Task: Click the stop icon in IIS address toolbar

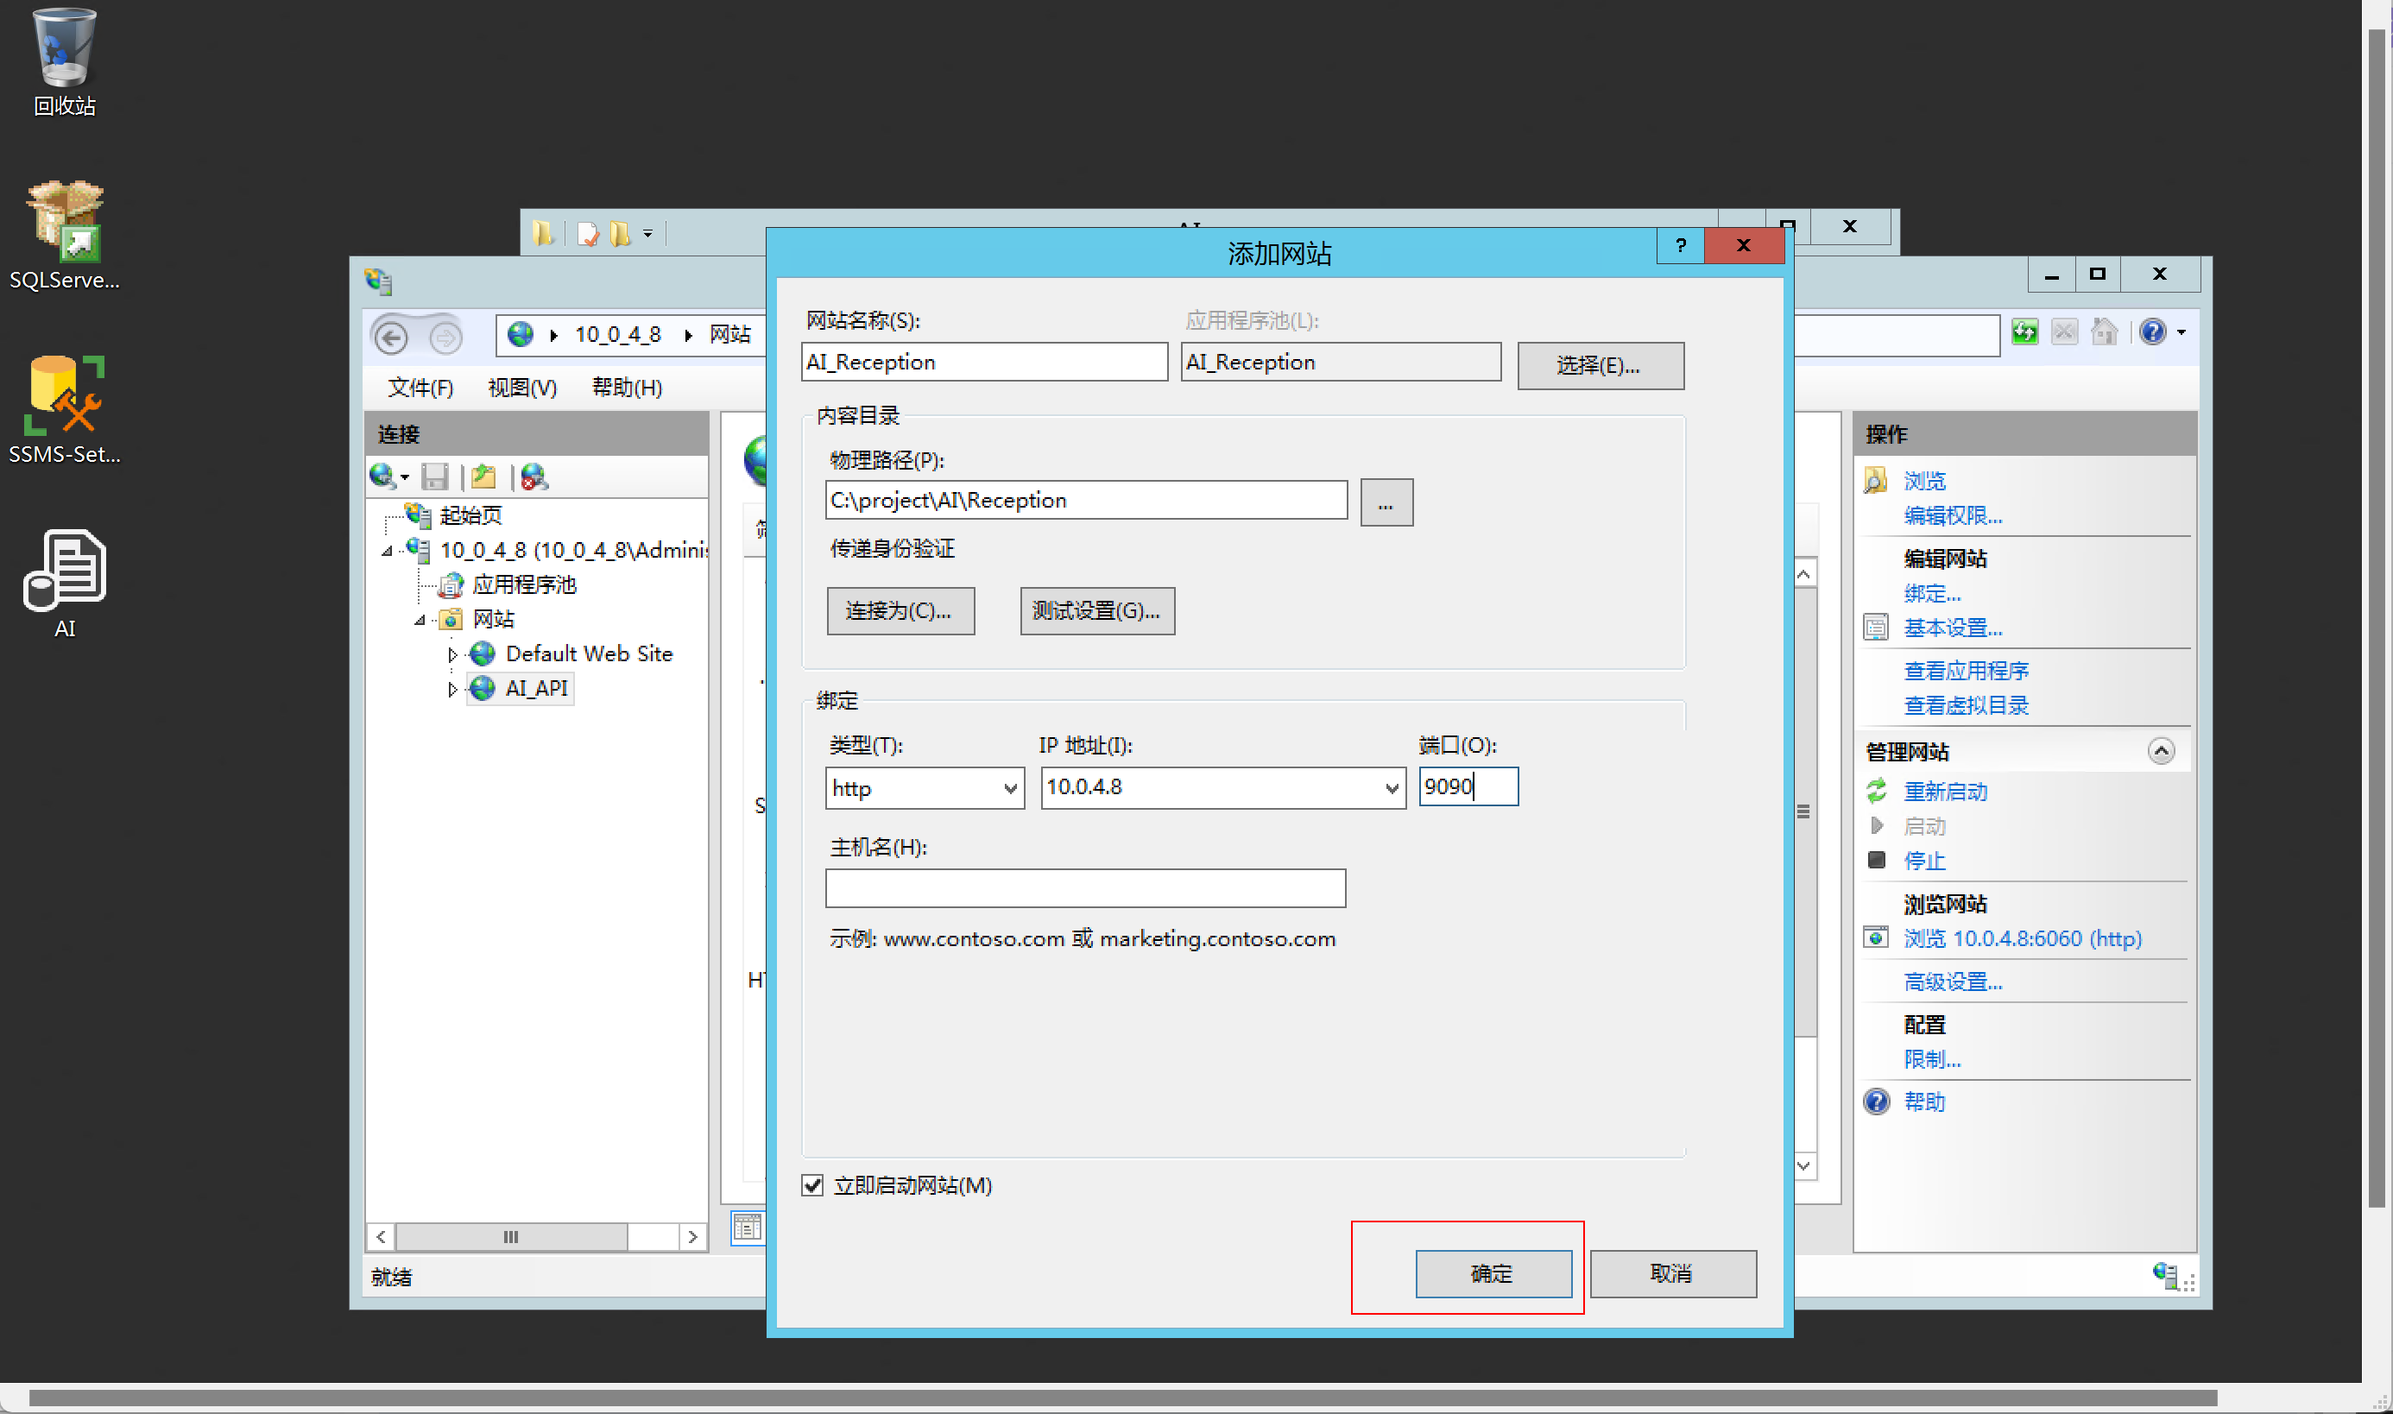Action: [2064, 331]
